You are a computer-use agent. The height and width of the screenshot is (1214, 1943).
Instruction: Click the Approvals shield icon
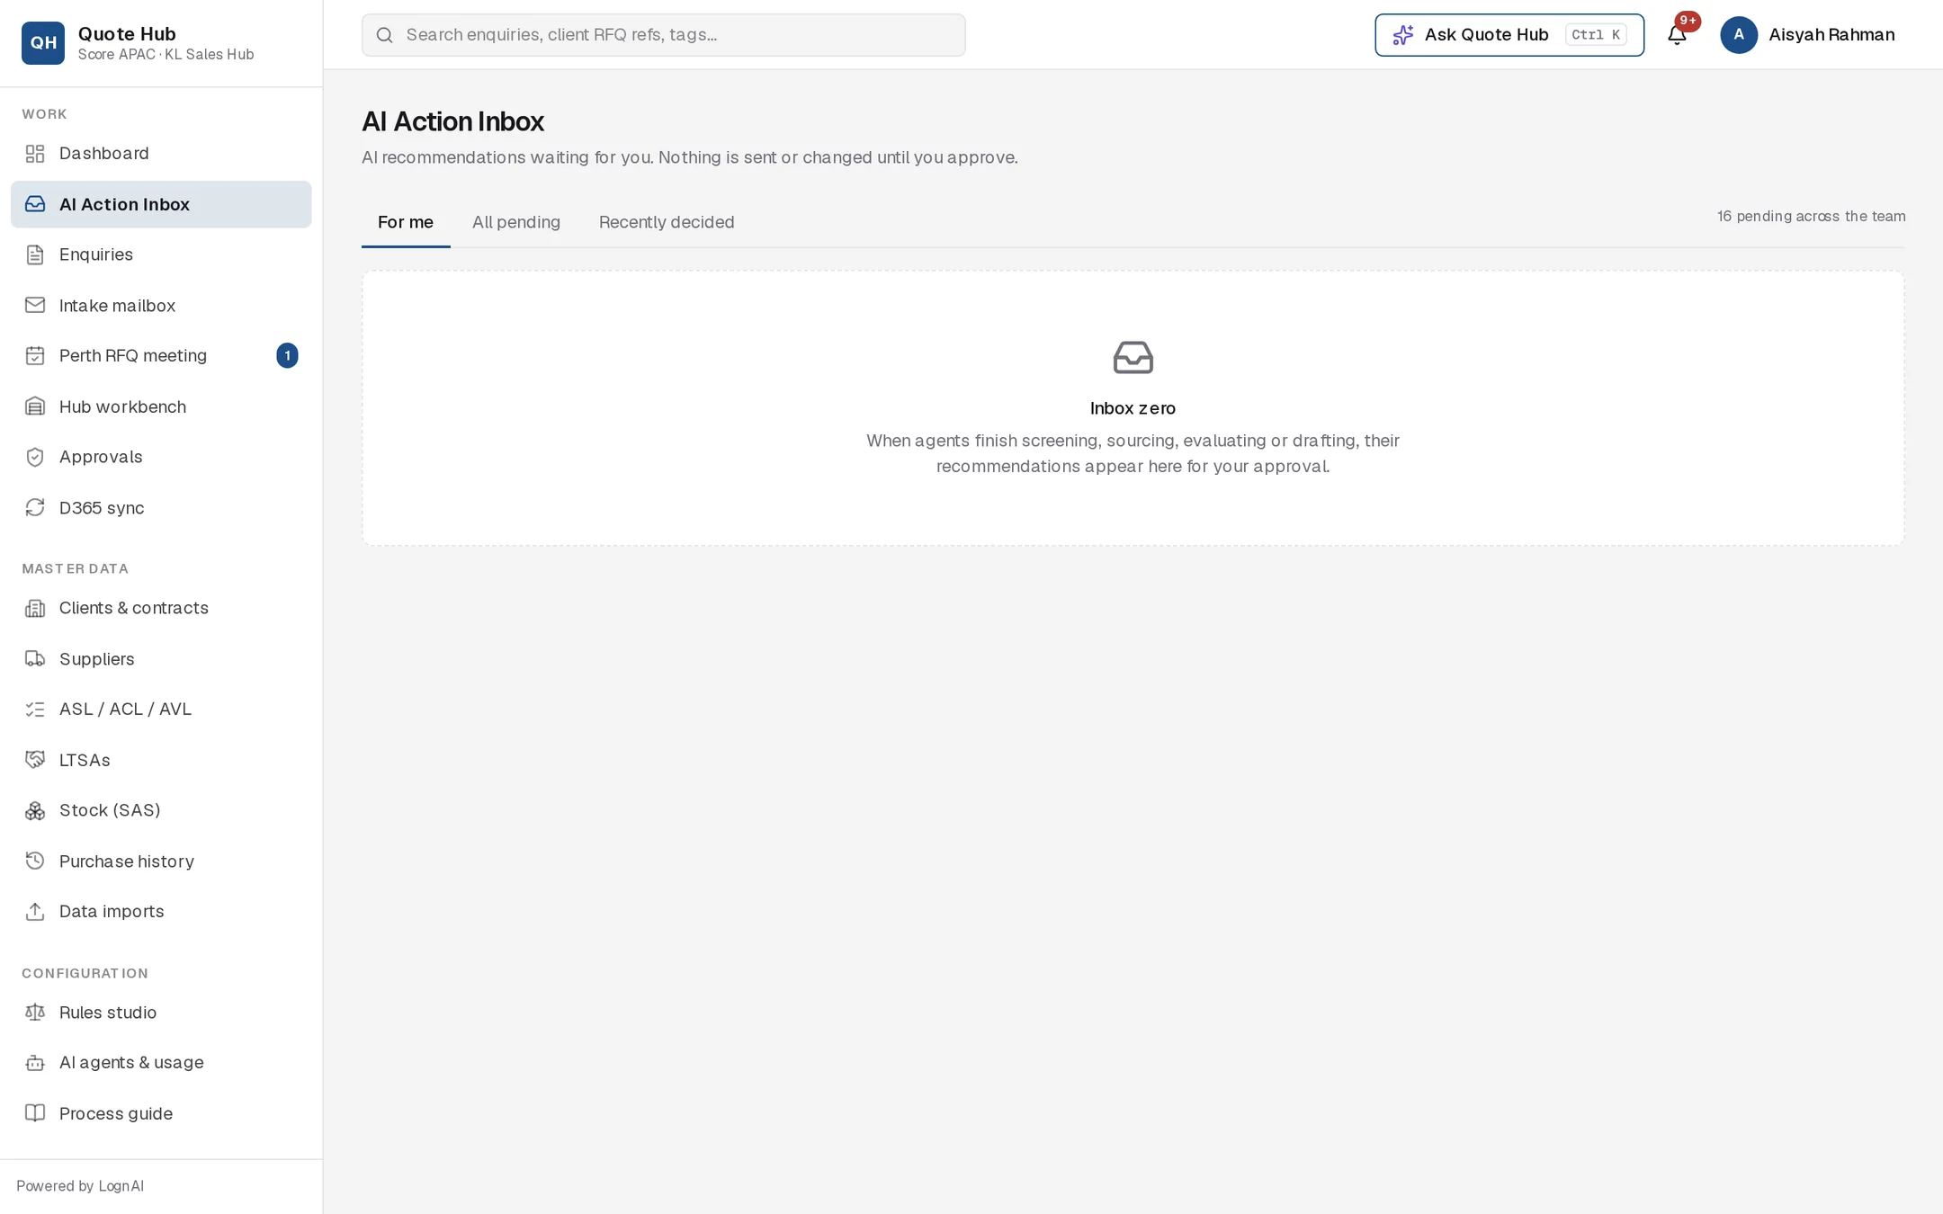35,457
